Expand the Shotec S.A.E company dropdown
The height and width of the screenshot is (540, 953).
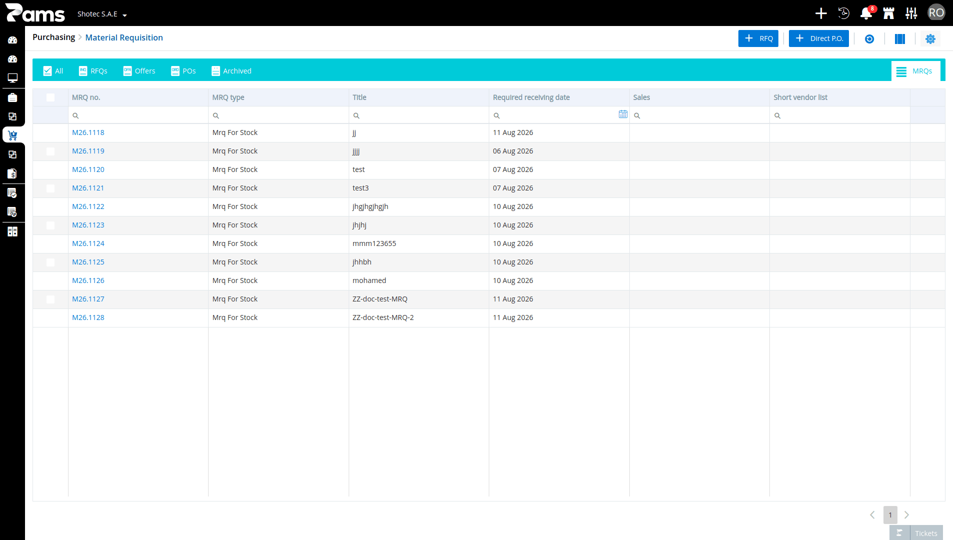point(102,14)
